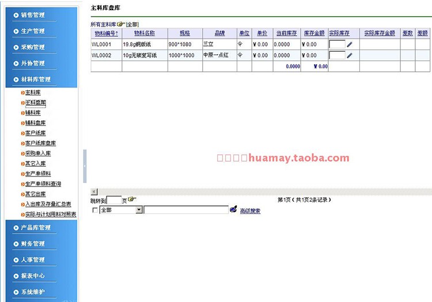Open the 主料库 link in sidebar
The image size is (432, 302).
(33, 93)
